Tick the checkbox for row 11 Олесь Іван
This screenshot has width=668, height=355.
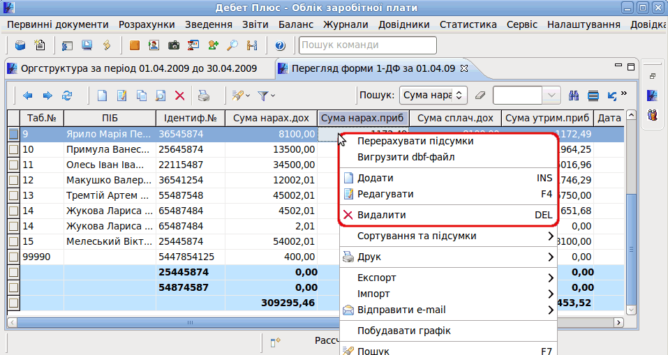point(14,165)
